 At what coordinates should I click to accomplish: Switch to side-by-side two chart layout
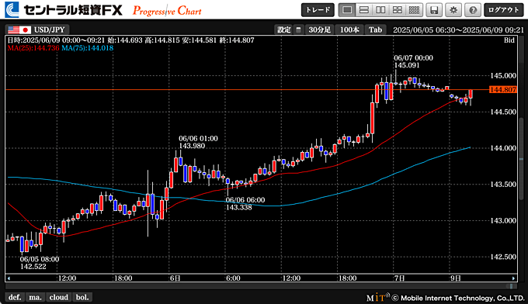380,10
